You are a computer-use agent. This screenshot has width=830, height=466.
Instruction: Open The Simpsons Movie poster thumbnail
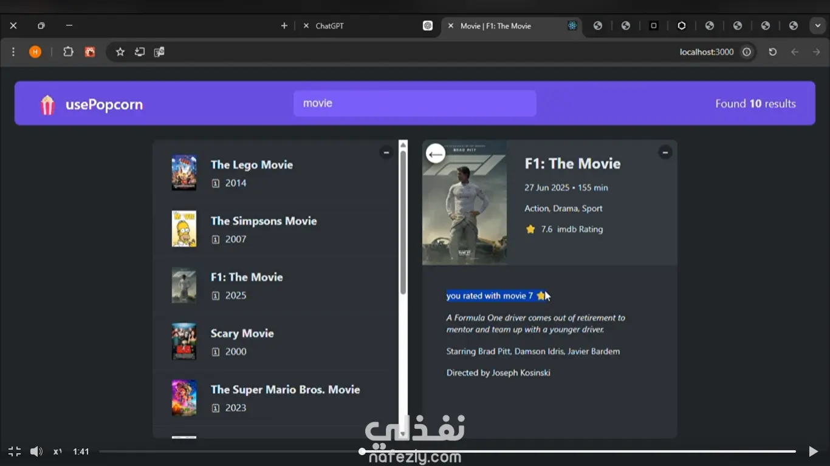pyautogui.click(x=184, y=229)
